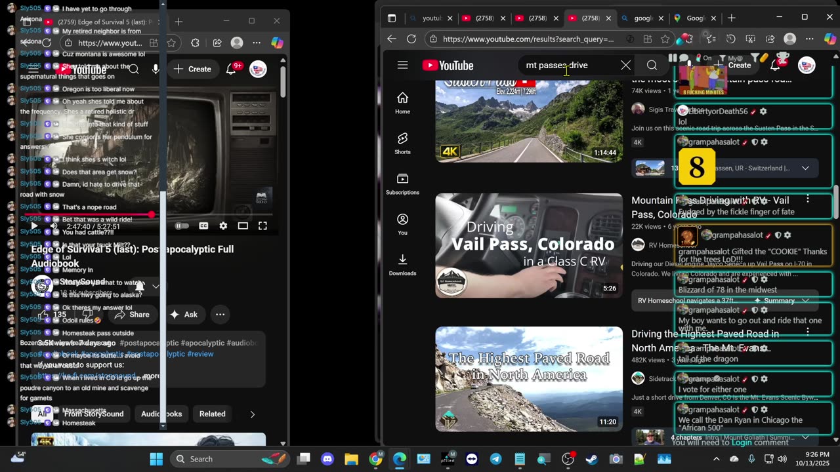This screenshot has width=840, height=472.
Task: Open the Vail Pass, Colorado video thumbnail
Action: [x=529, y=245]
